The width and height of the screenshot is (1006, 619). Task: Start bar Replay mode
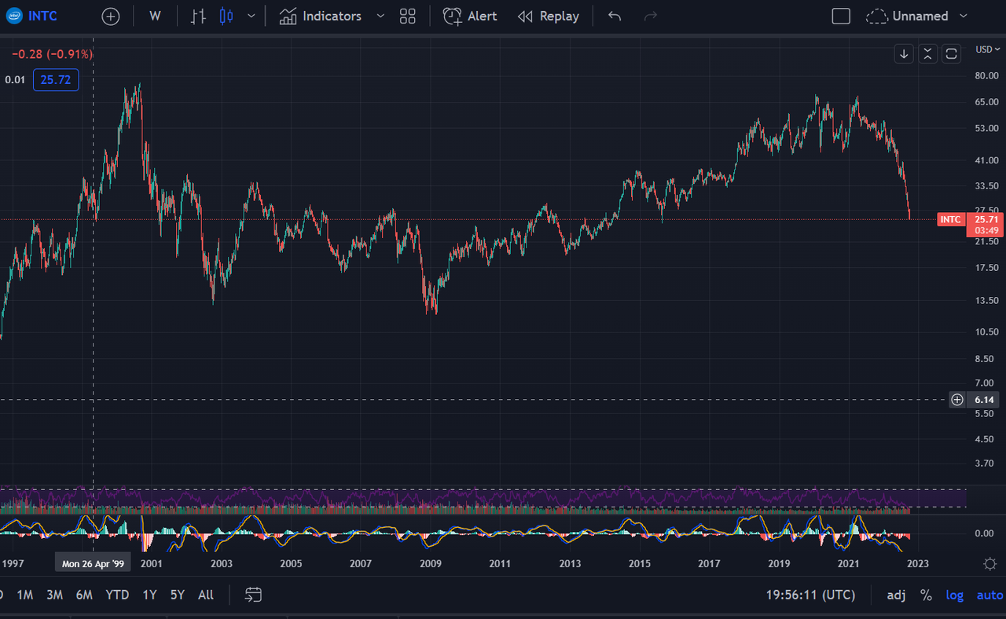click(x=549, y=16)
